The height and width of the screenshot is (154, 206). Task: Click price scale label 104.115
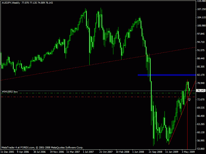tap(201, 17)
